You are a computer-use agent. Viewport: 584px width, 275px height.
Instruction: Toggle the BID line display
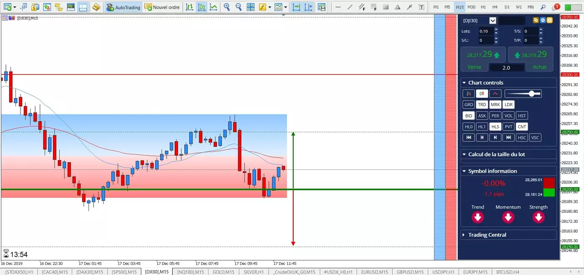click(469, 116)
